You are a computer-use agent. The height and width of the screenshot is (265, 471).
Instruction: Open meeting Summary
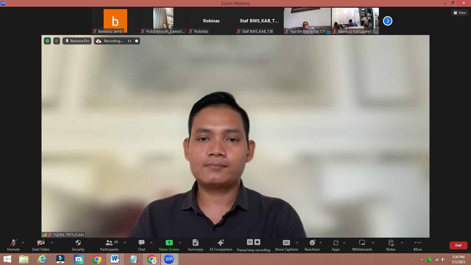pos(195,243)
